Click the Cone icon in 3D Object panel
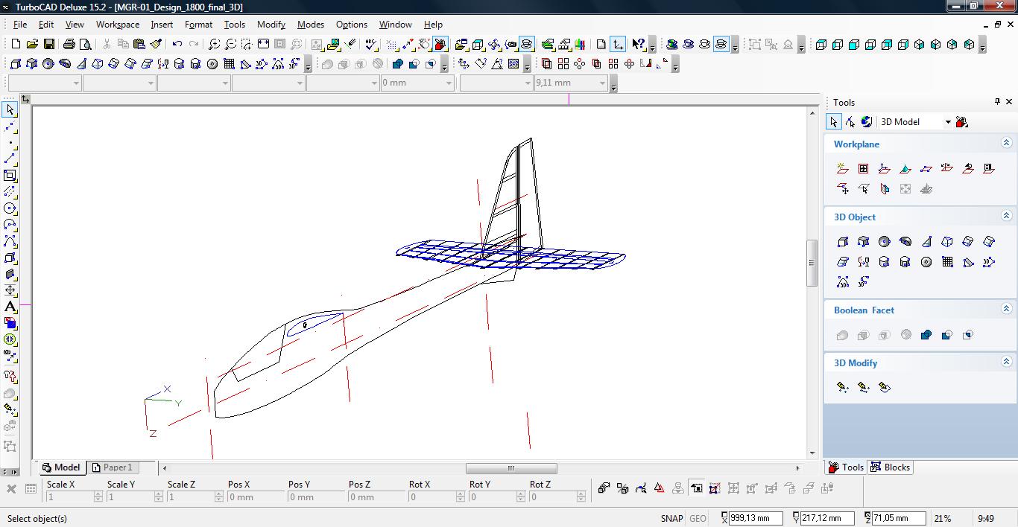The width and height of the screenshot is (1018, 527). [926, 242]
